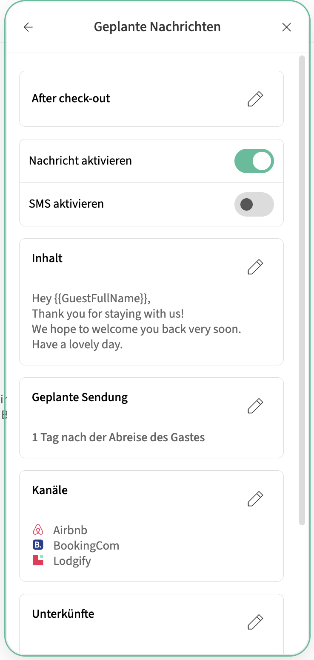Go back using the left arrow
Image resolution: width=314 pixels, height=660 pixels.
coord(28,27)
